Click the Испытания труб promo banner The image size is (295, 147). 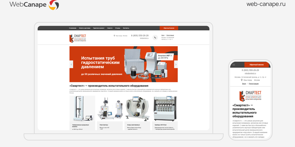(124, 64)
